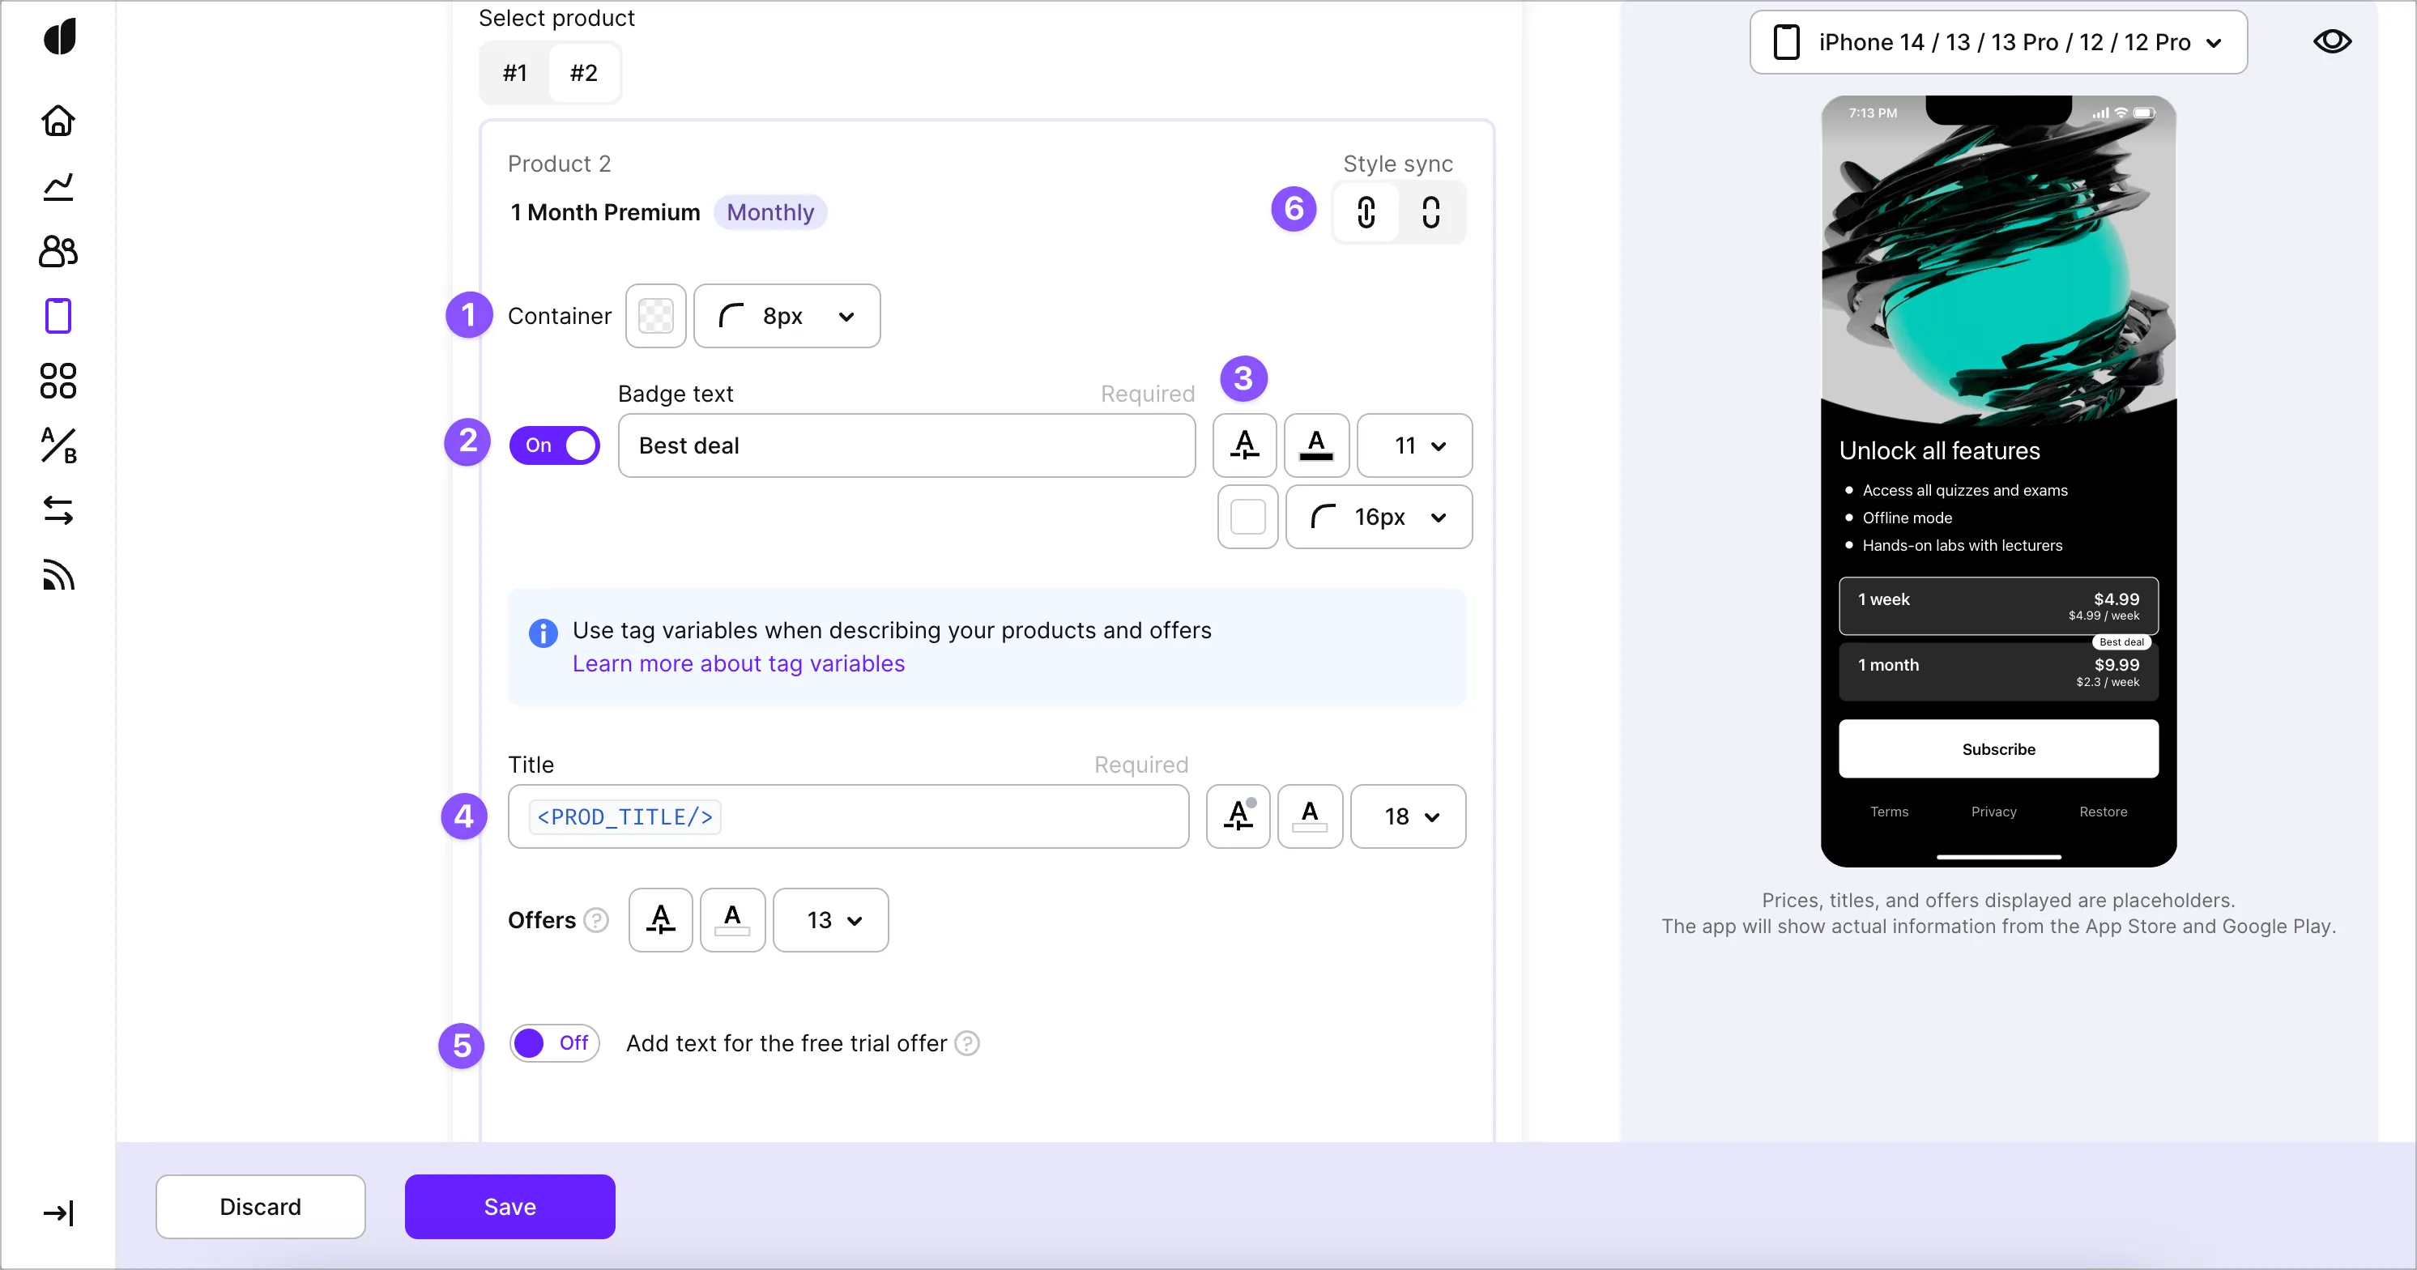Image resolution: width=2417 pixels, height=1270 pixels.
Task: Open Learn more about tag variables link
Action: pos(739,663)
